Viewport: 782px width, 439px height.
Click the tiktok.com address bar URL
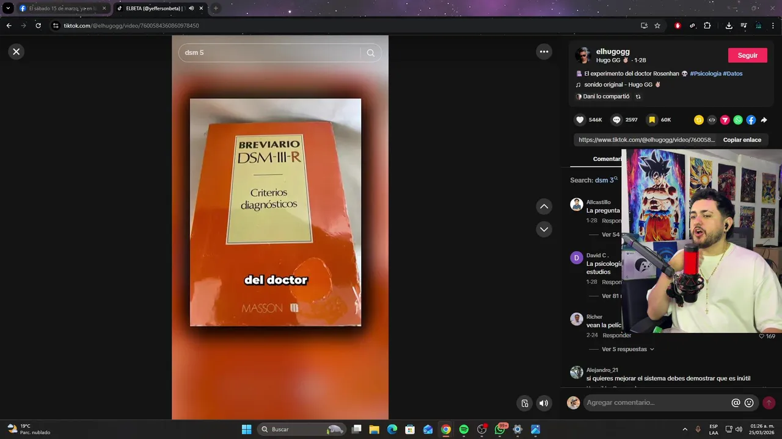pyautogui.click(x=131, y=26)
